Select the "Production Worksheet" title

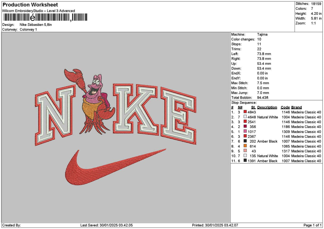(x=30, y=5)
